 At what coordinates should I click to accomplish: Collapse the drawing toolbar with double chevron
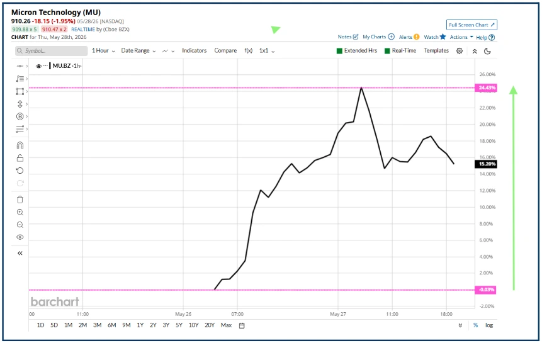coord(20,253)
